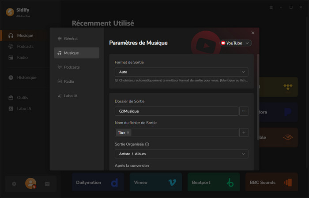This screenshot has width=309, height=198.
Task: Click the Sortie Organisée info icon
Action: [147, 144]
